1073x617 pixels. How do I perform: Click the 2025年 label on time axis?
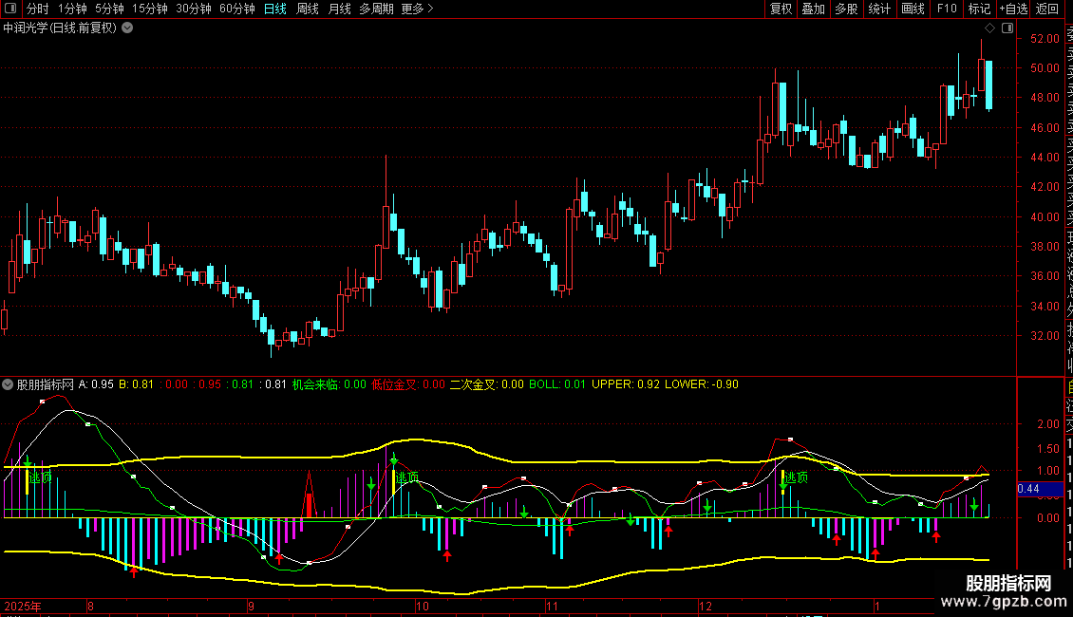(23, 606)
